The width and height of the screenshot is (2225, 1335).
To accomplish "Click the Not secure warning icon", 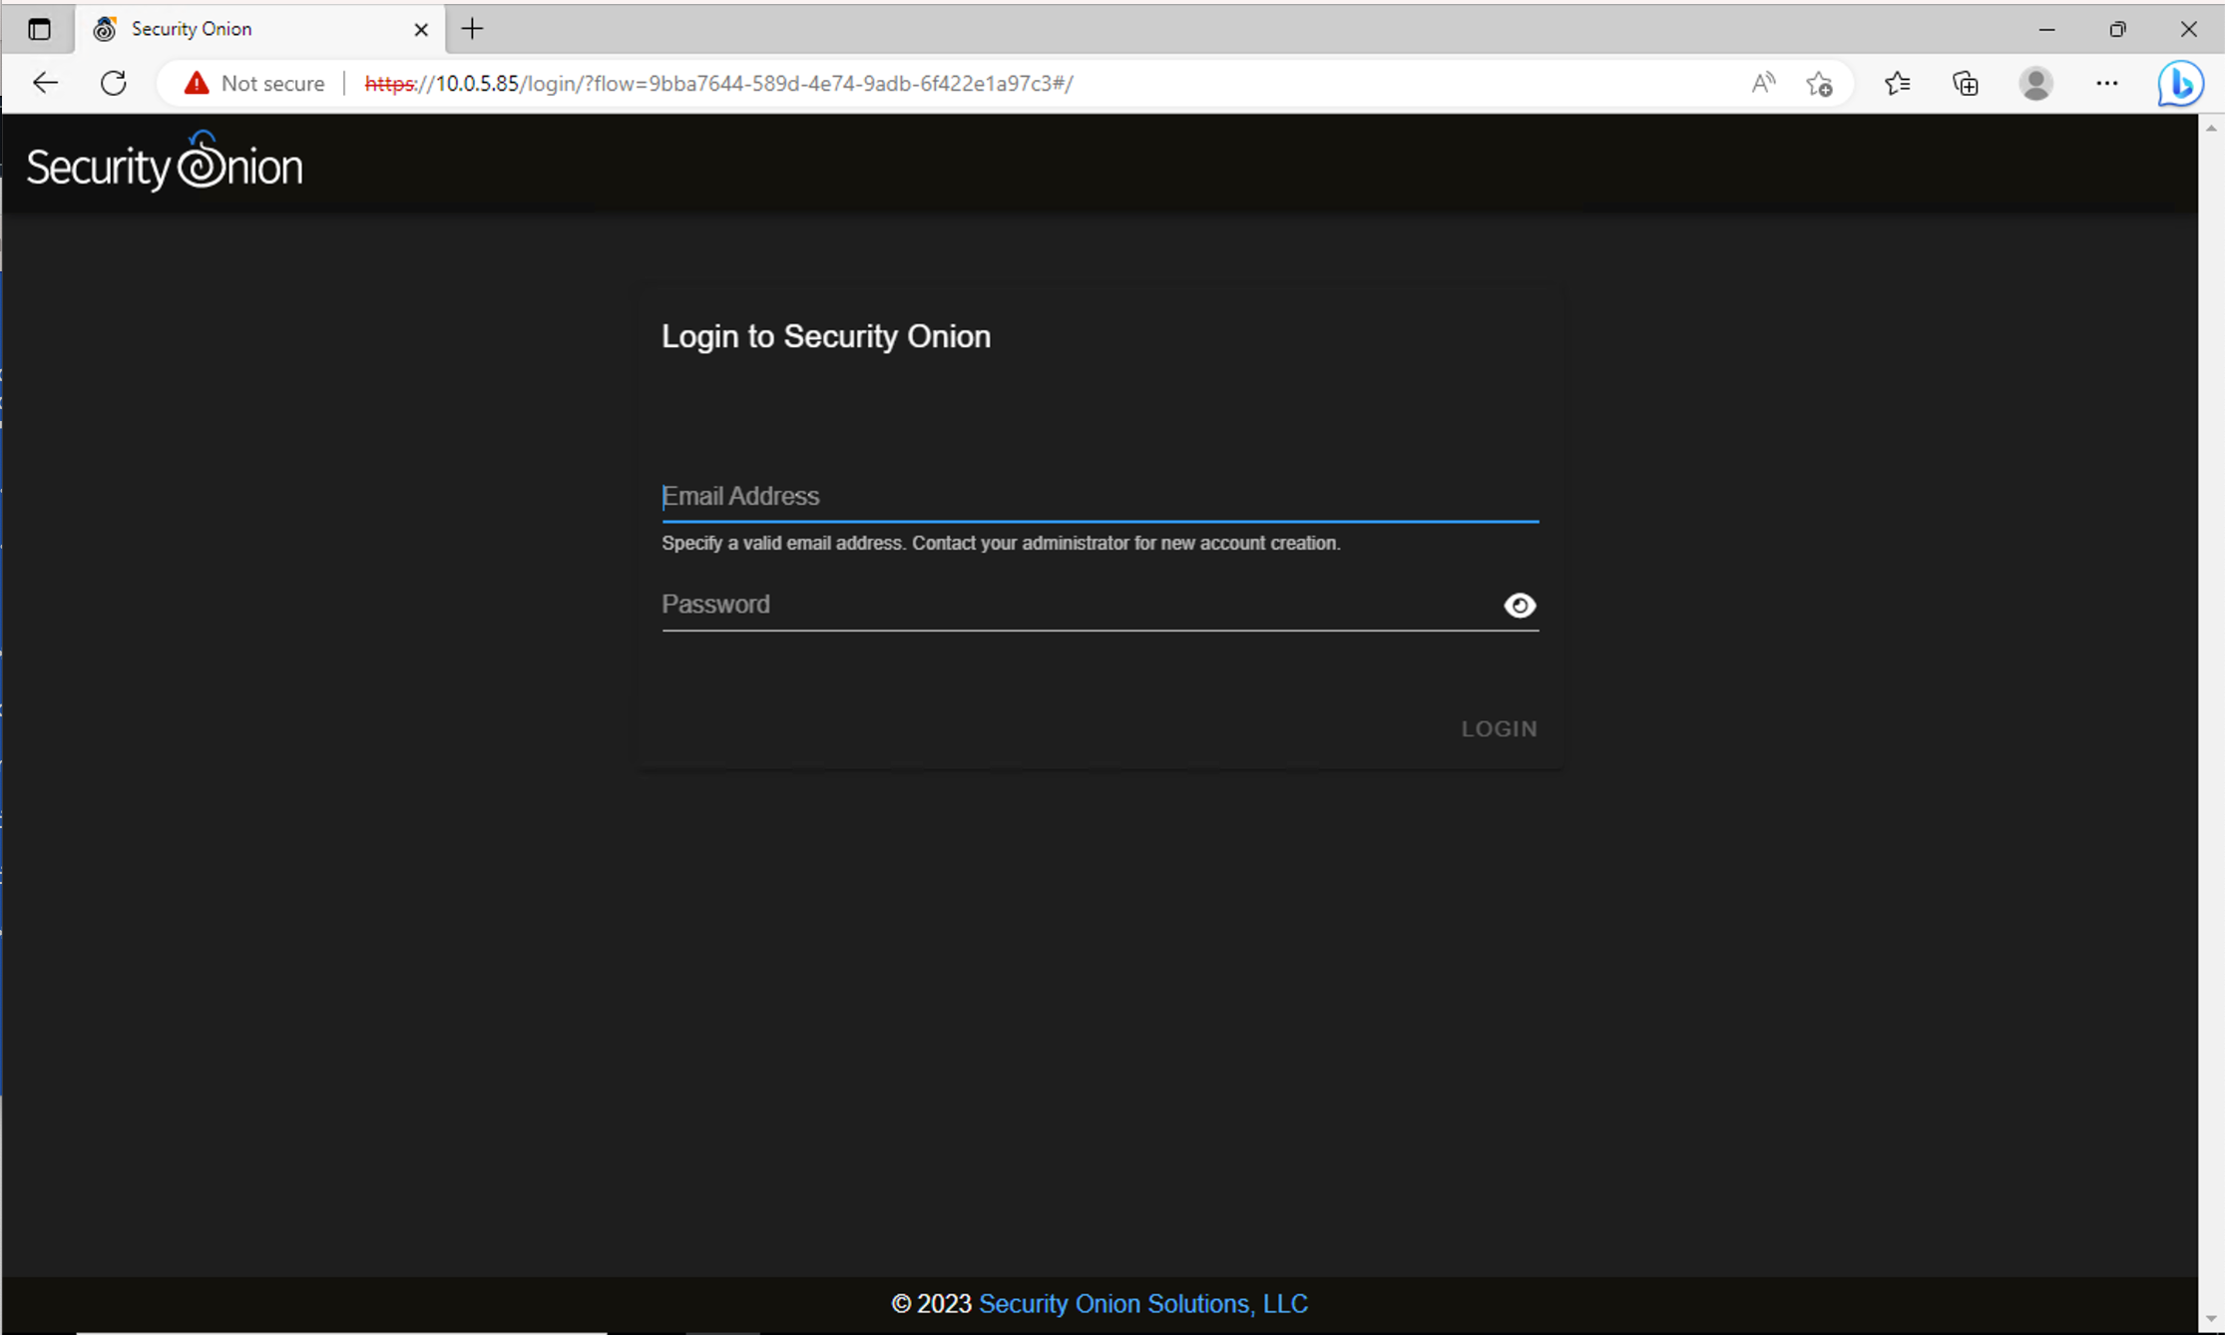I will click(197, 83).
